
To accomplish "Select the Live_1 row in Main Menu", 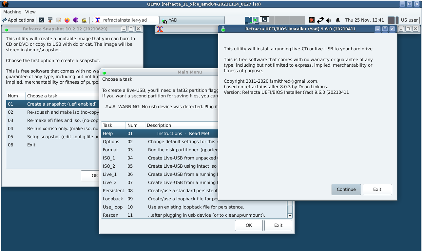I will 160,174.
